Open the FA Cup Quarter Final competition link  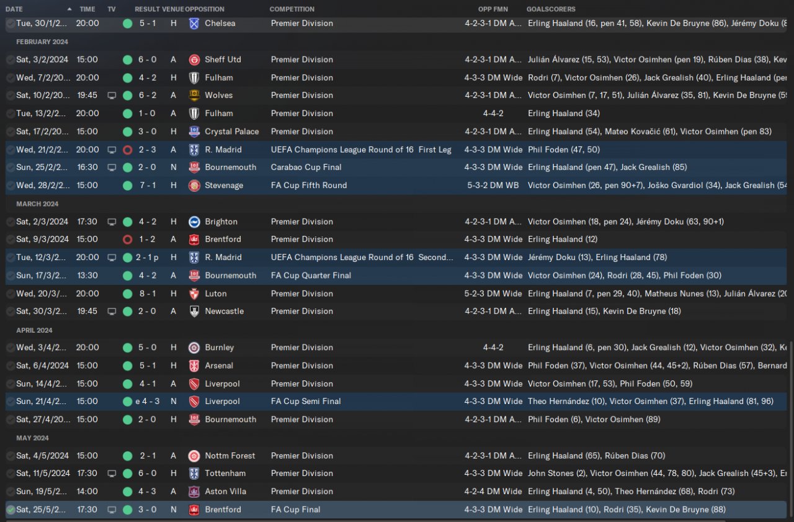[311, 276]
